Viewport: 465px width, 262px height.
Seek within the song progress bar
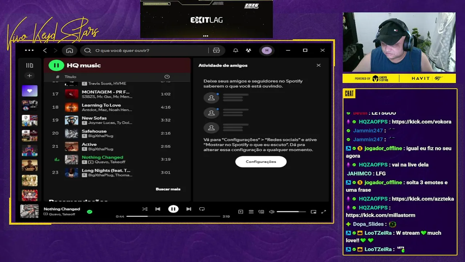click(x=173, y=216)
